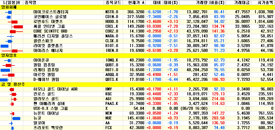
Task: Click the timestamp (06/20 16:00)
Action: [194, 108]
